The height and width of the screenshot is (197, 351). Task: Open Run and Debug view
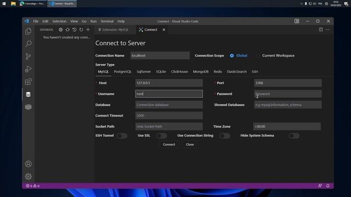pos(28,69)
